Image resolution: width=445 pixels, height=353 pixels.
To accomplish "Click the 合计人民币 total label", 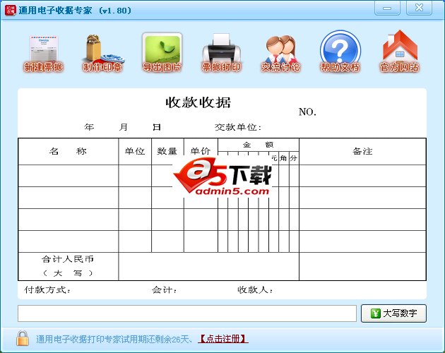I will (68, 259).
